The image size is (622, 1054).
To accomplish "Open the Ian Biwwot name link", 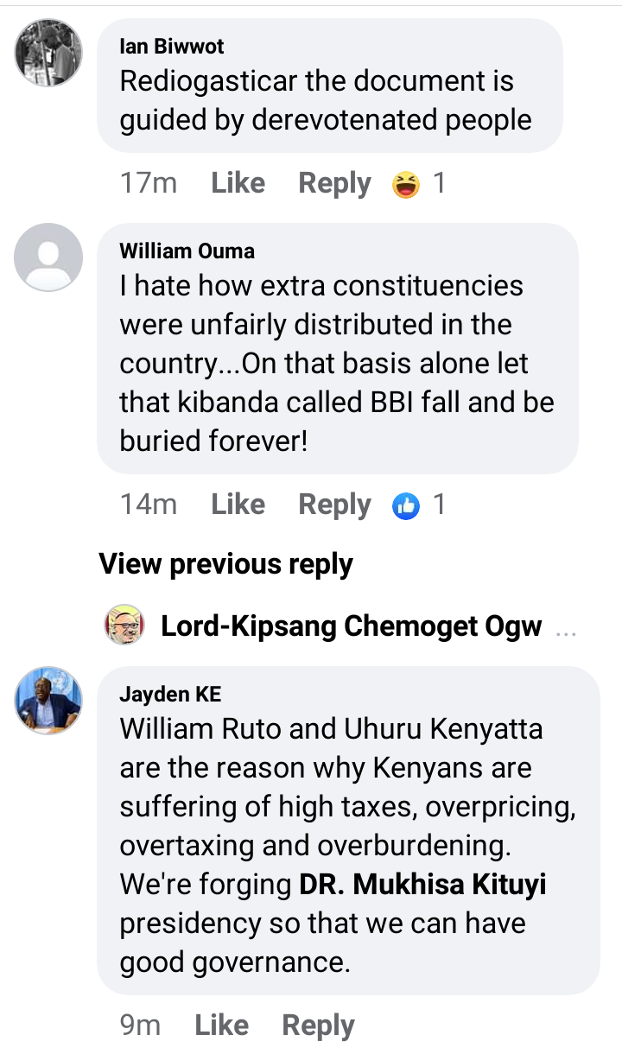I will coord(172,47).
